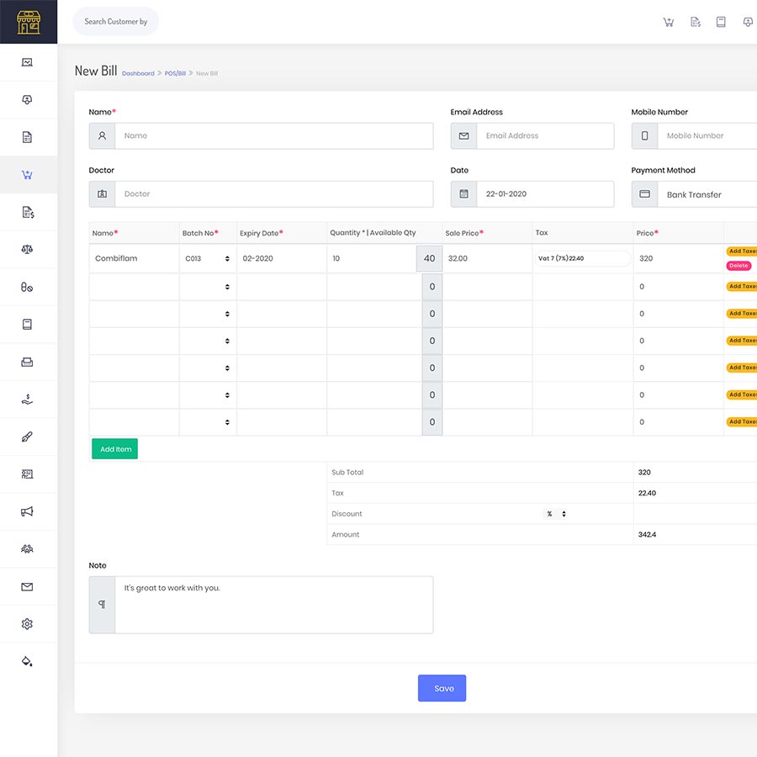Viewport: 757px width, 757px height.
Task: Click the Tax total value 22.40
Action: coord(647,493)
